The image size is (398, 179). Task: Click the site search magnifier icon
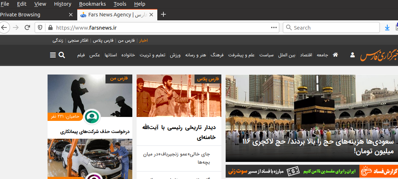tap(62, 55)
